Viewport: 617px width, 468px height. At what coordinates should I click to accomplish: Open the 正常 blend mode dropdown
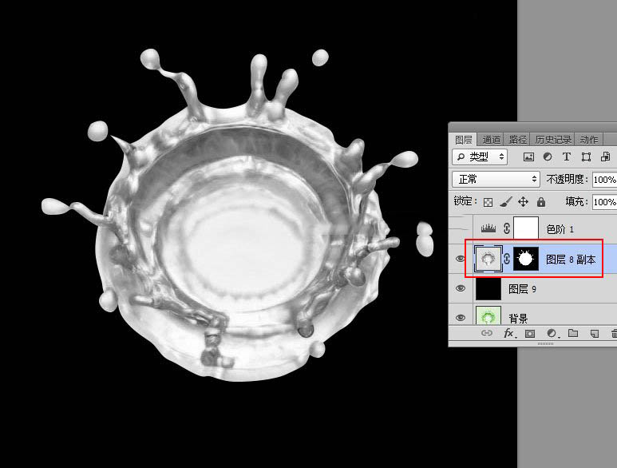[496, 180]
